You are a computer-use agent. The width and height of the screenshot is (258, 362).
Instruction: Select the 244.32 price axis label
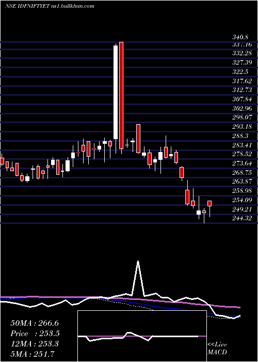241,218
